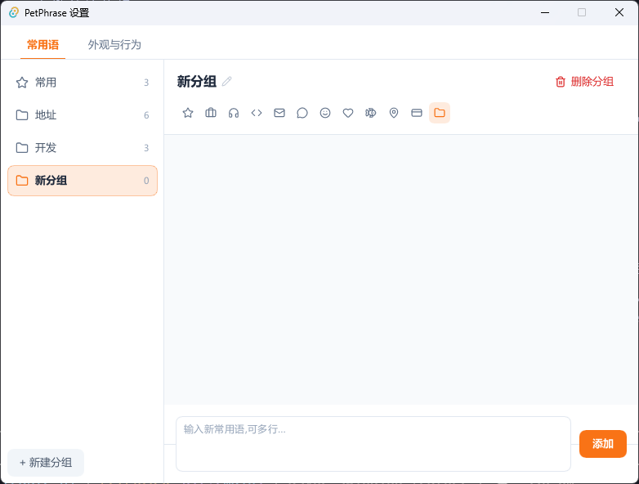639x484 pixels.
Task: Open the 常用 group in the sidebar
Action: point(83,83)
